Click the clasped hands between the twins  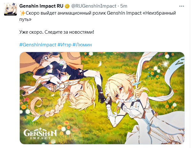click(107, 100)
